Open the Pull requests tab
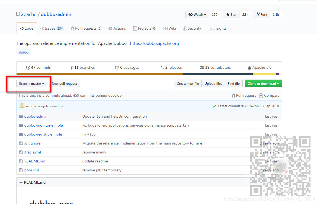317x204 pixels. [86, 28]
